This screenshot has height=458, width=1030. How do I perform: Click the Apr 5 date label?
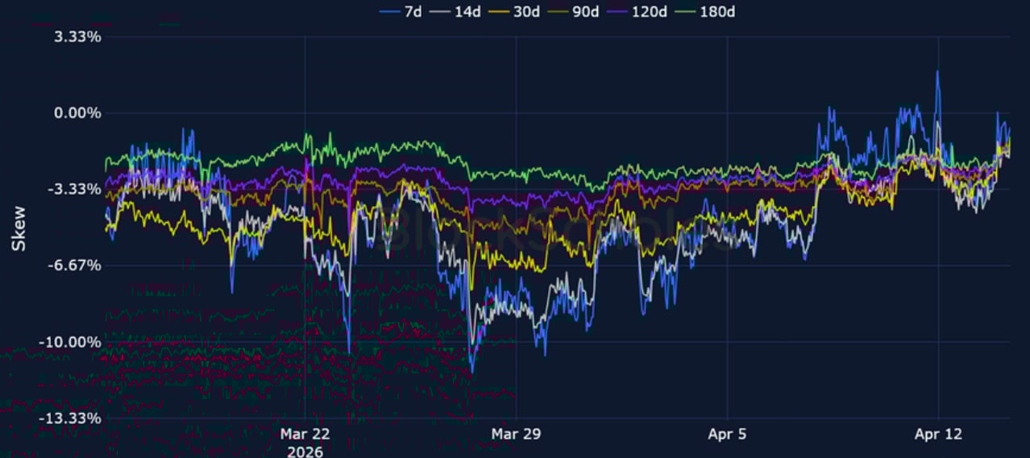click(727, 435)
